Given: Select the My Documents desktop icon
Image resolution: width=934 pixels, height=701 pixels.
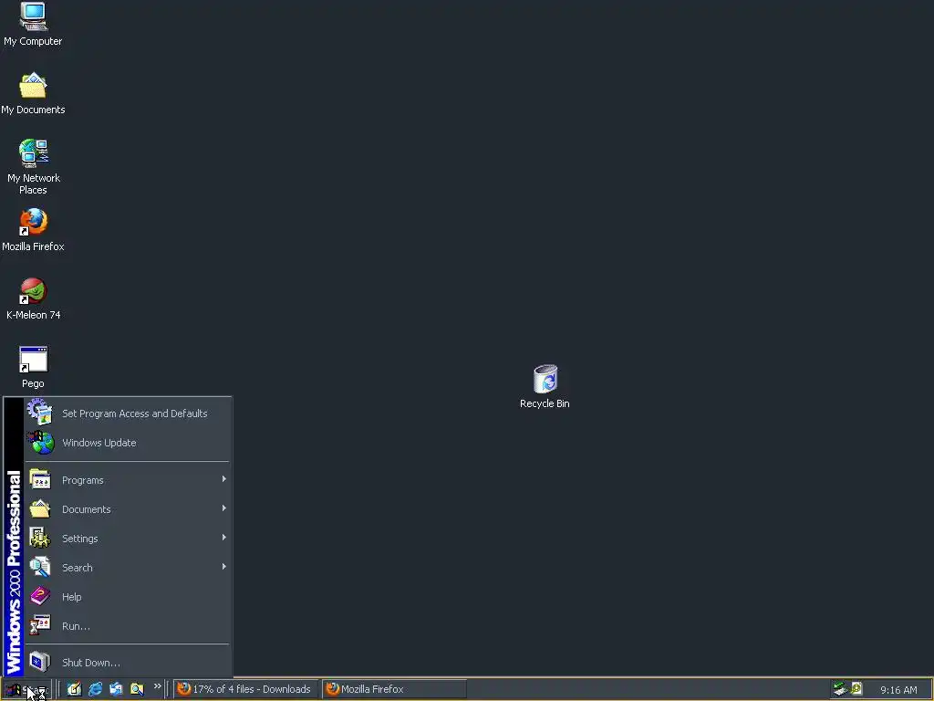Looking at the screenshot, I should [x=33, y=94].
